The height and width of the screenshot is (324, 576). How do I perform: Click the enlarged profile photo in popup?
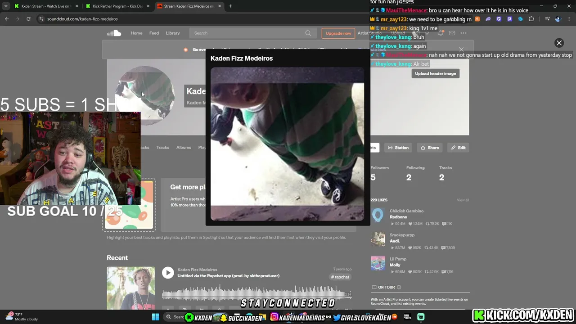(288, 144)
